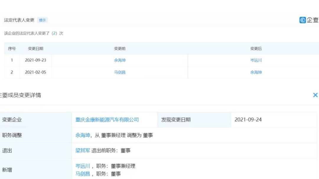
Task: Click the change count number (2)
Action: click(54, 33)
